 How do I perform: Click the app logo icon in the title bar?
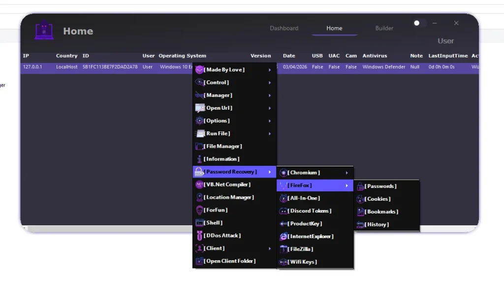click(44, 31)
